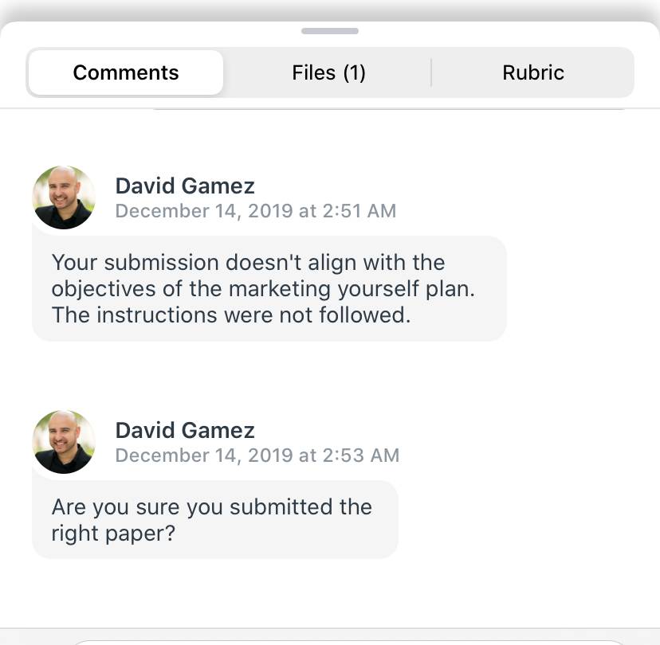This screenshot has height=645, width=660.
Task: Click blank area between the two comments
Action: point(330,374)
